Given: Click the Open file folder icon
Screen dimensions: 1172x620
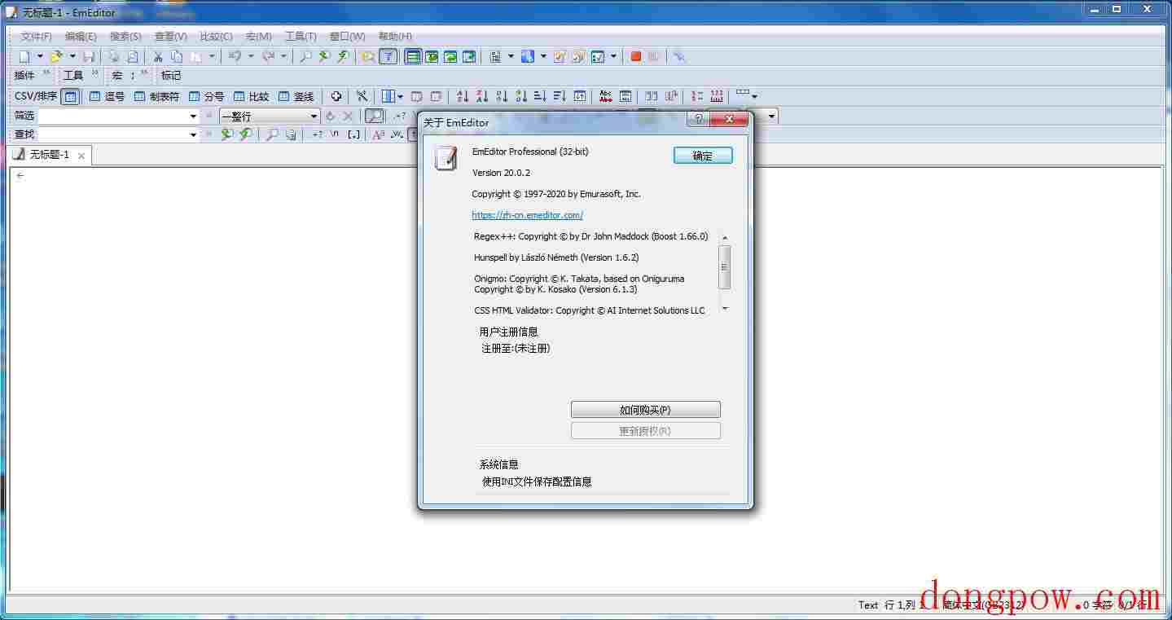Looking at the screenshot, I should point(55,56).
